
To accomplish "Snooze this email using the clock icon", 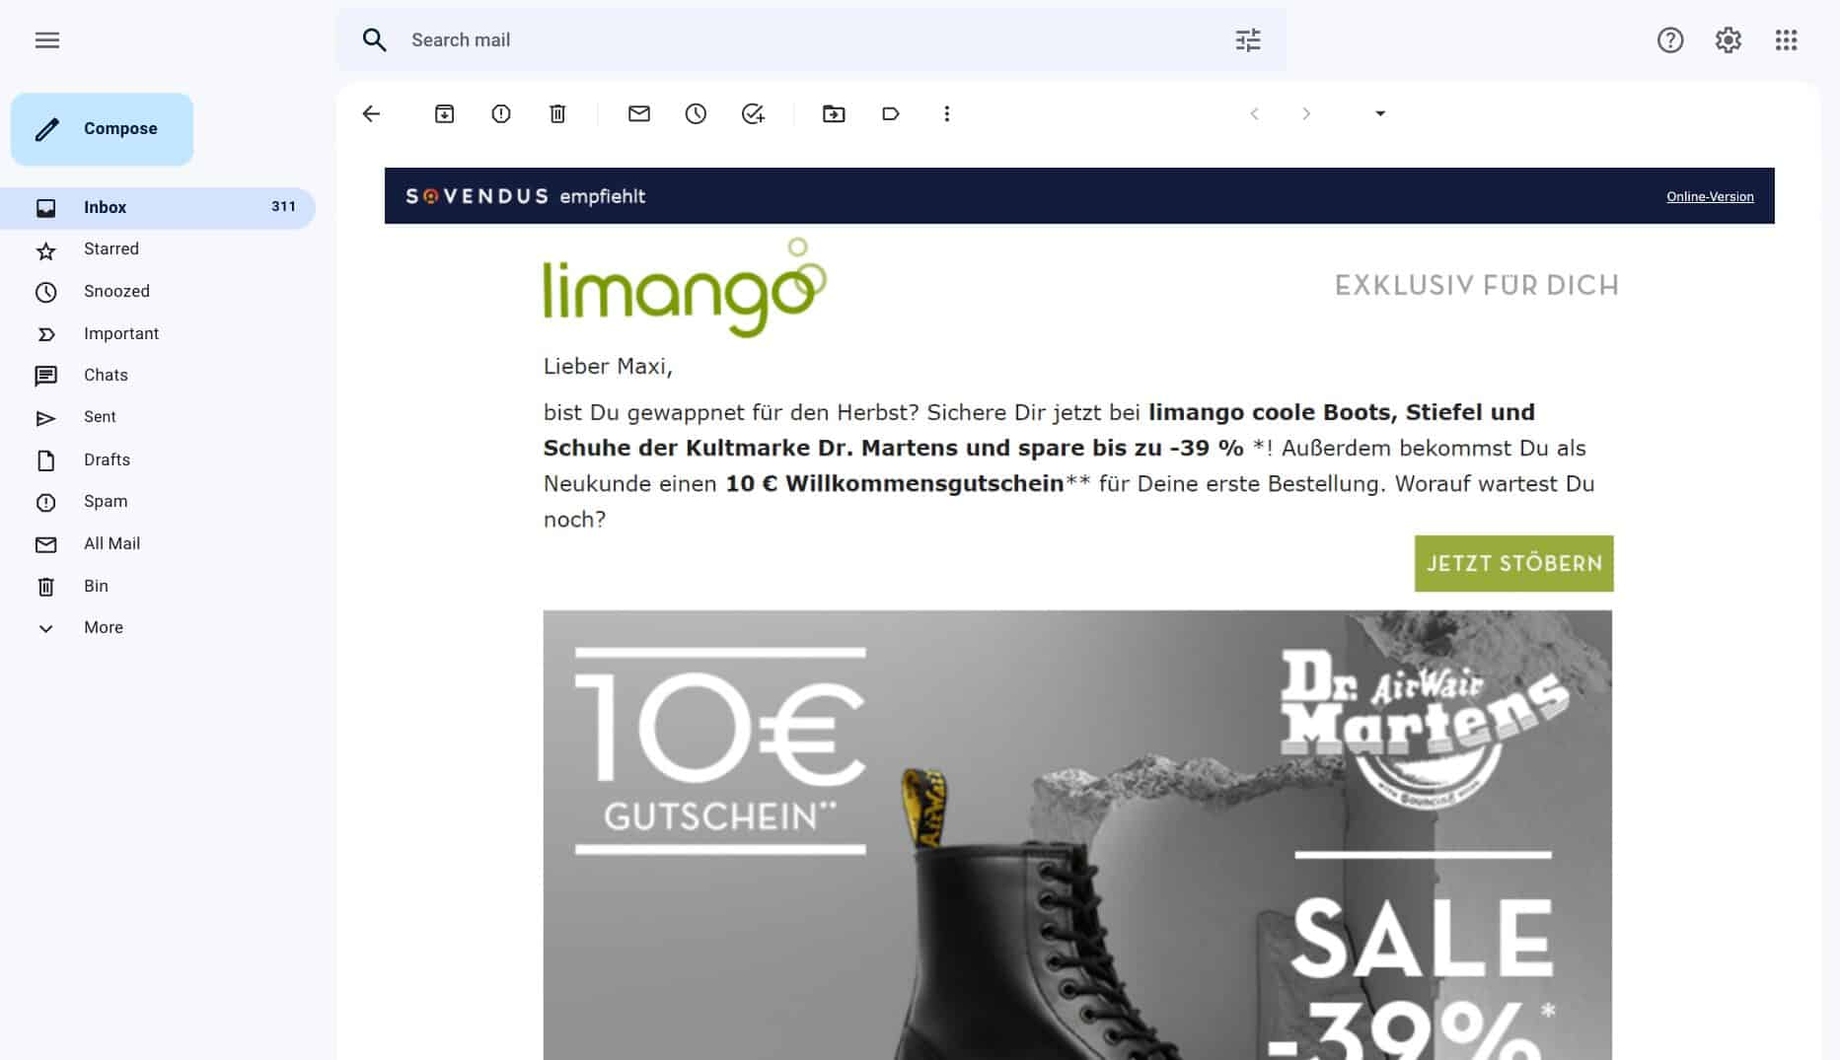I will point(696,114).
